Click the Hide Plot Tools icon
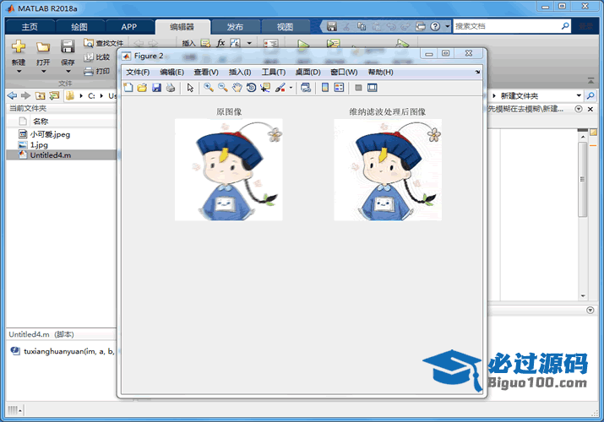The height and width of the screenshot is (422, 604). click(x=358, y=88)
